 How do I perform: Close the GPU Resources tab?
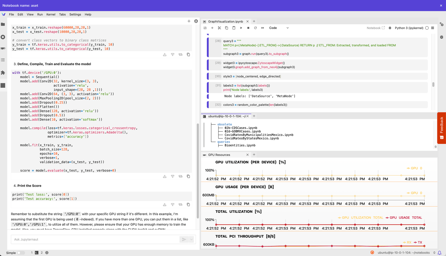(x=248, y=155)
